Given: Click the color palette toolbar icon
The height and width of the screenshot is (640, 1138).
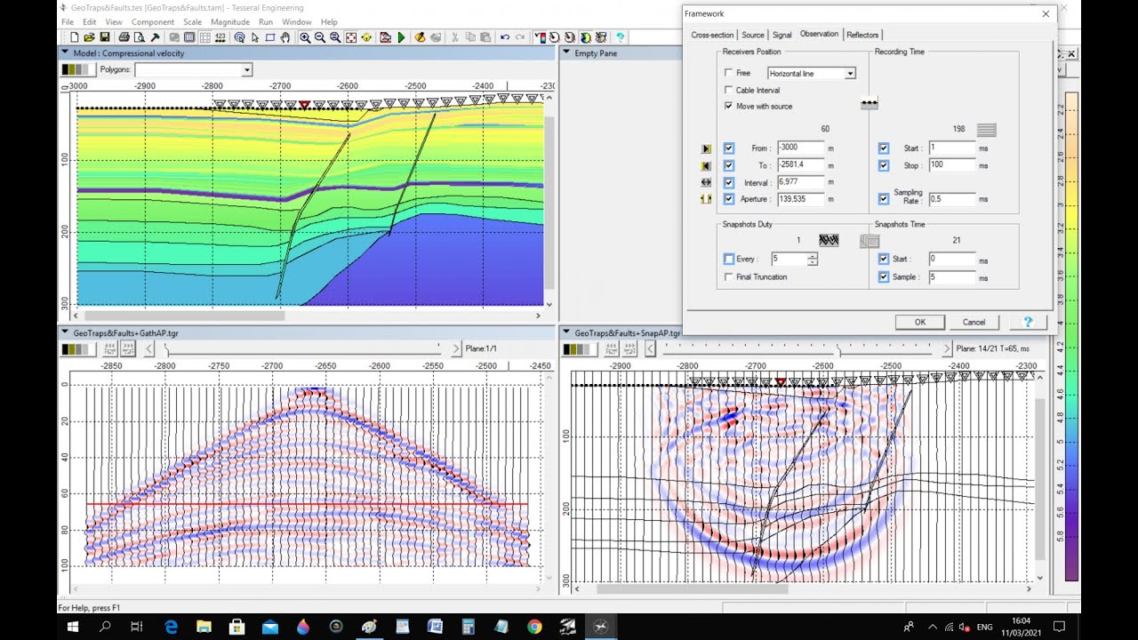Looking at the screenshot, I should pyautogui.click(x=539, y=37).
